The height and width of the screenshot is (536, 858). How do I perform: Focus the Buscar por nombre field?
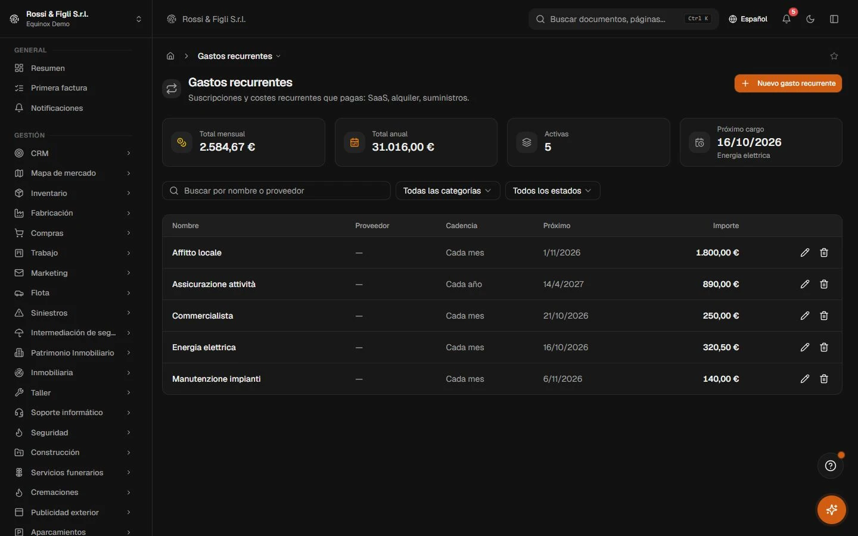(x=276, y=191)
